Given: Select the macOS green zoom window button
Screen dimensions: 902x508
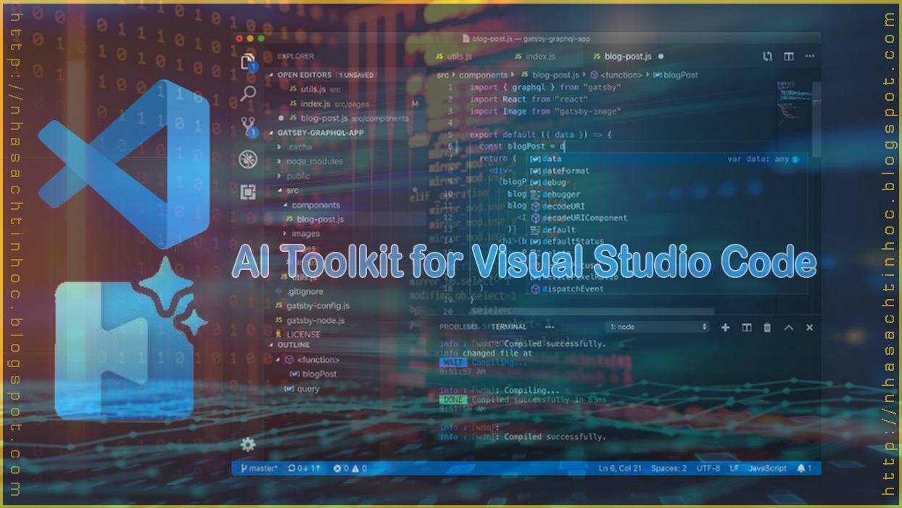Looking at the screenshot, I should [261, 38].
